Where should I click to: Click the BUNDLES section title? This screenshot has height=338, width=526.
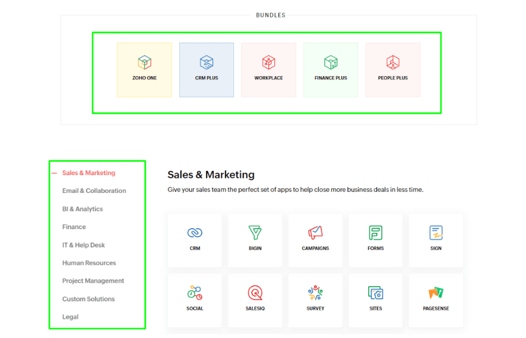(271, 15)
